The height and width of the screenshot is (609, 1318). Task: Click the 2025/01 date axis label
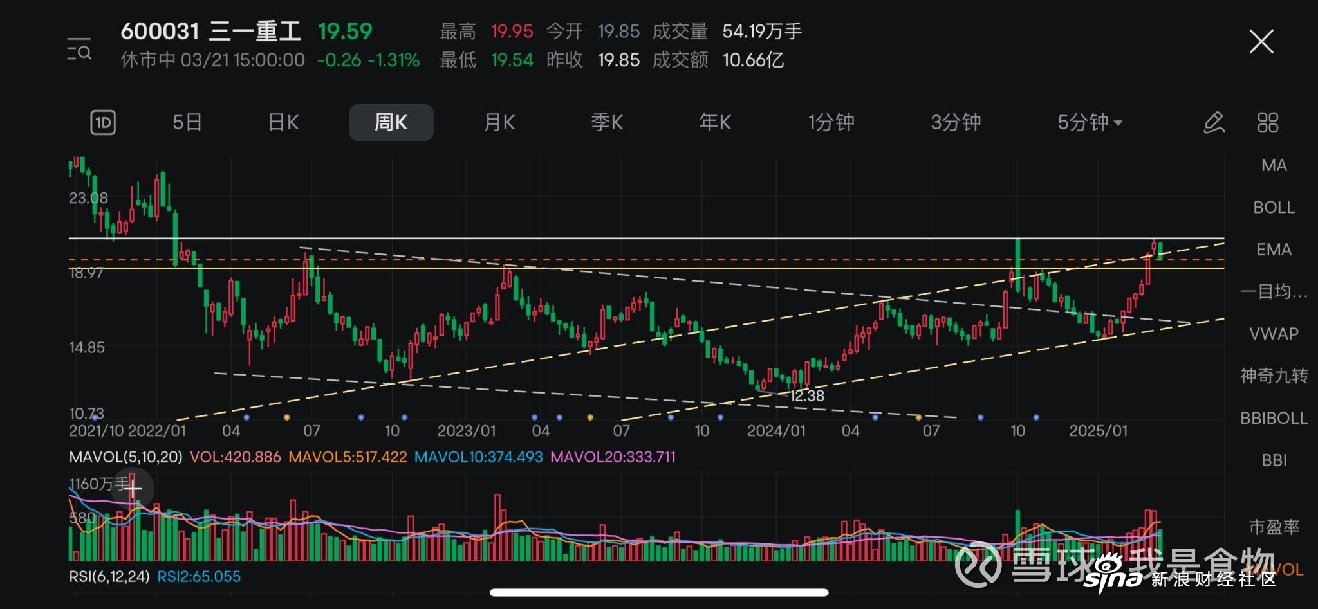1099,431
